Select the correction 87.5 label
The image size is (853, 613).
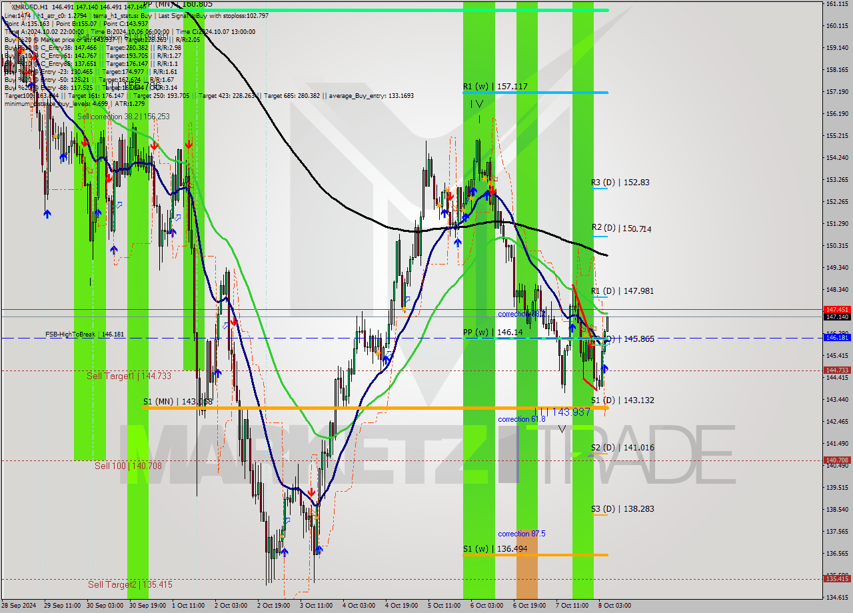coord(522,534)
